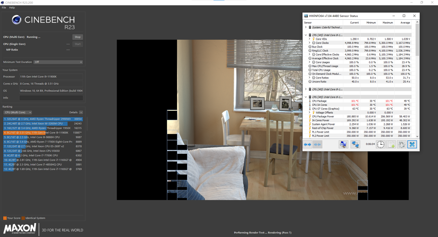Image resolution: width=438 pixels, height=237 pixels.
Task: Select ranking row Threadripper 1950X
Action: tap(43, 128)
